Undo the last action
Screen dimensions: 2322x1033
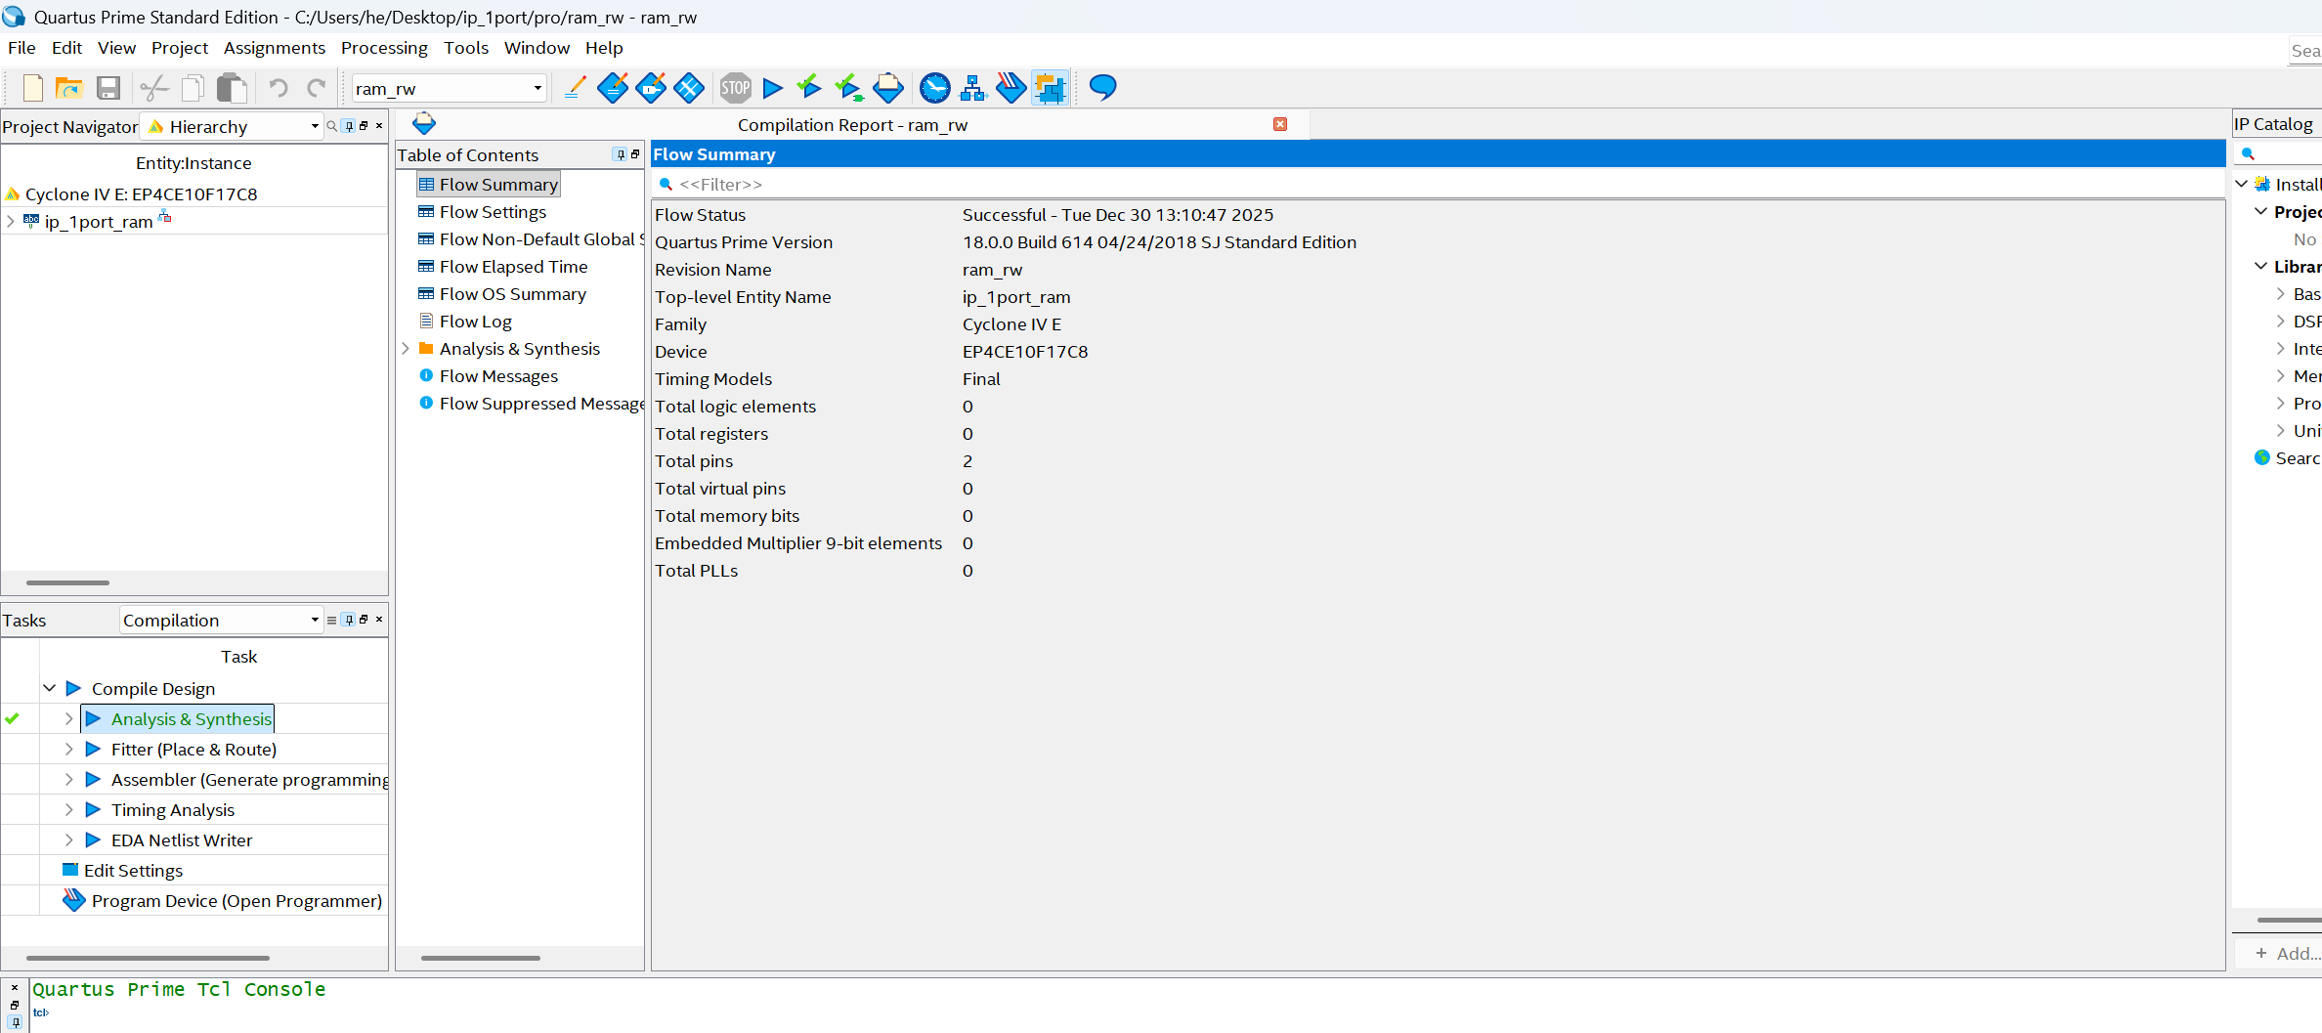coord(279,88)
